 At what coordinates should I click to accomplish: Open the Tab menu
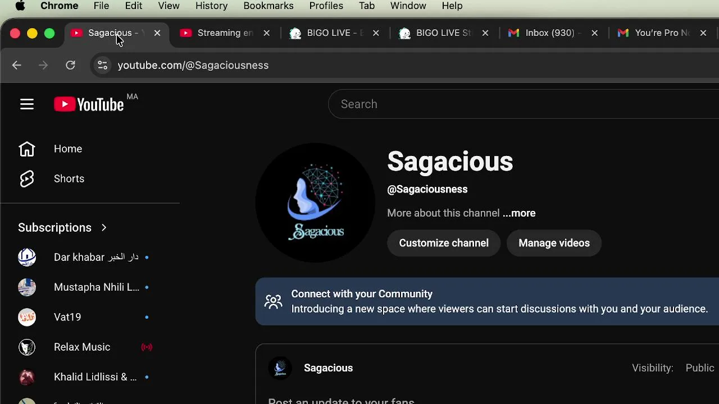(x=367, y=6)
